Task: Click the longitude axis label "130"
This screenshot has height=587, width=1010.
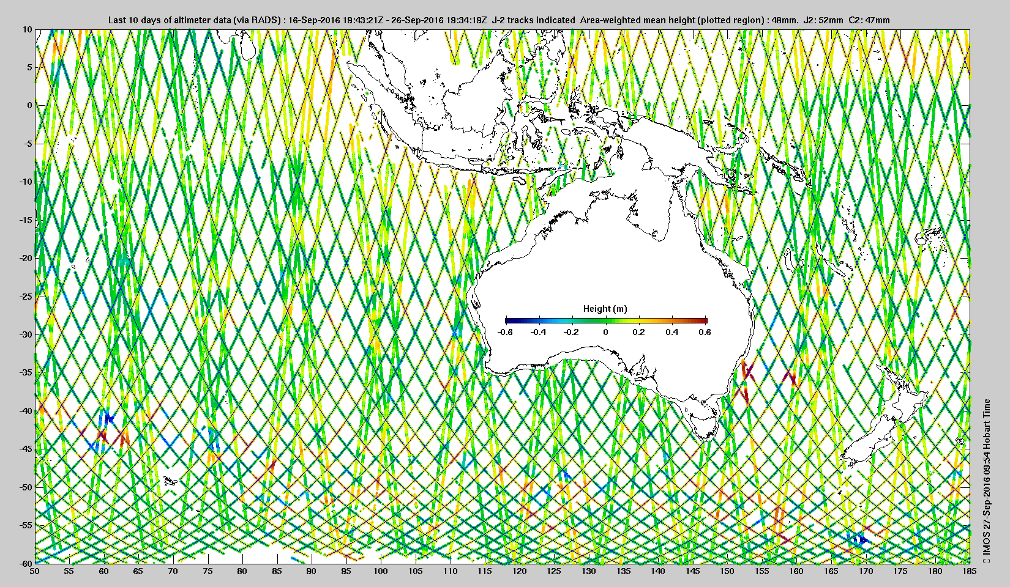Action: point(589,571)
